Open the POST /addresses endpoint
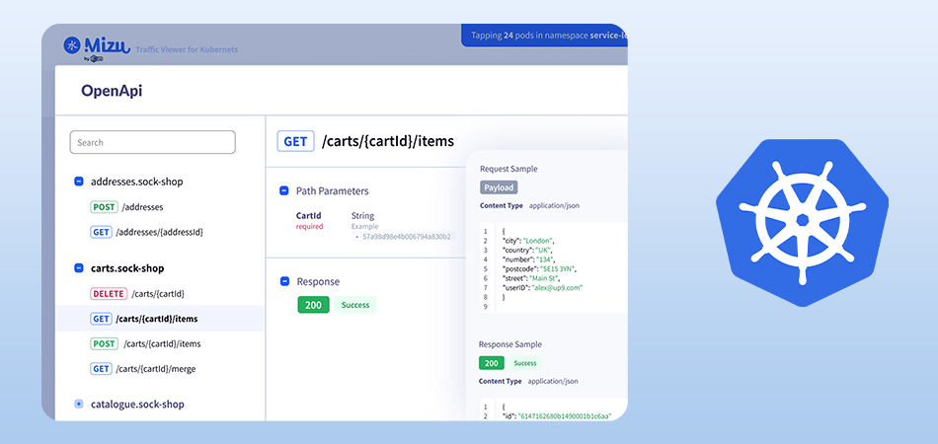Screen dimensions: 938x444 tap(126, 207)
